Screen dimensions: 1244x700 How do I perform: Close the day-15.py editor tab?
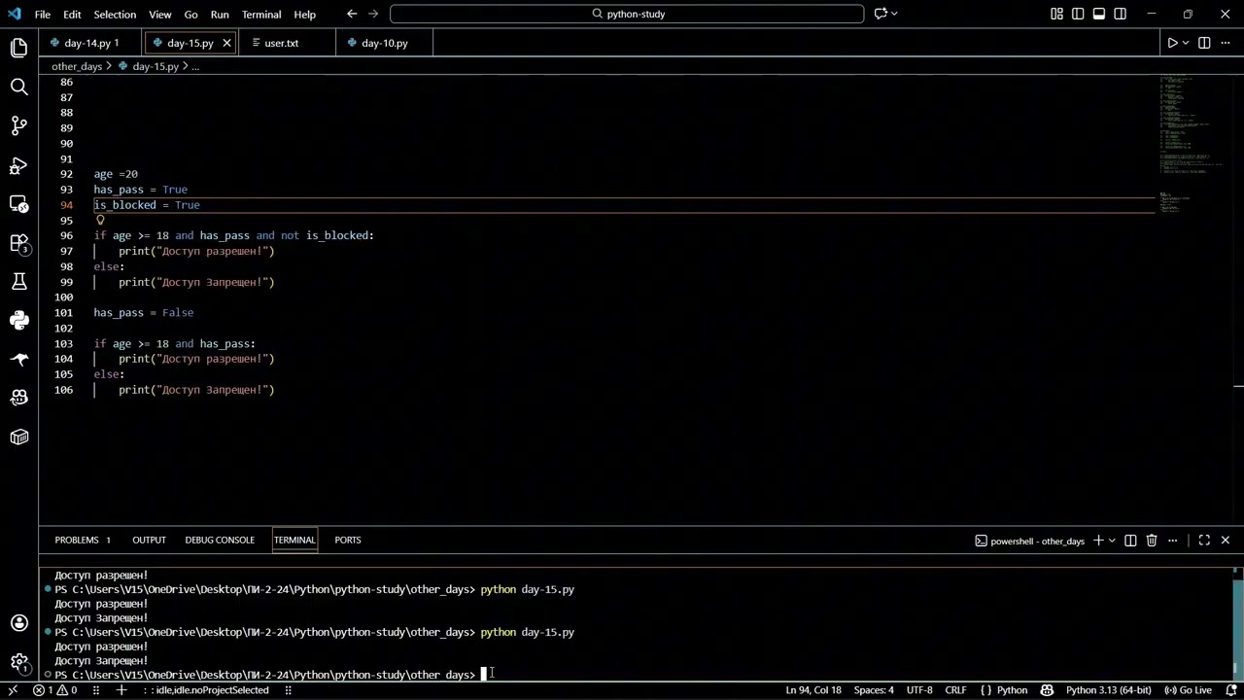tap(226, 43)
